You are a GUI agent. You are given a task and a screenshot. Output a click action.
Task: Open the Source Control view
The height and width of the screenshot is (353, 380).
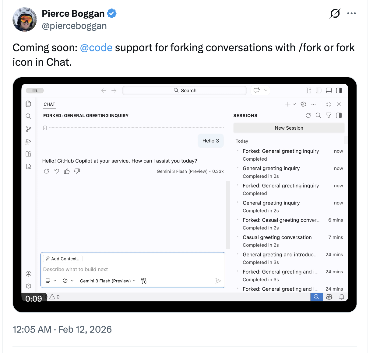28,128
